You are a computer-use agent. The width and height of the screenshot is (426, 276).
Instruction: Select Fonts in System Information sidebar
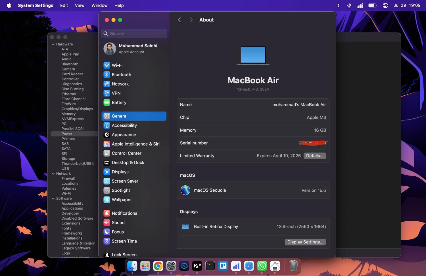(x=66, y=228)
